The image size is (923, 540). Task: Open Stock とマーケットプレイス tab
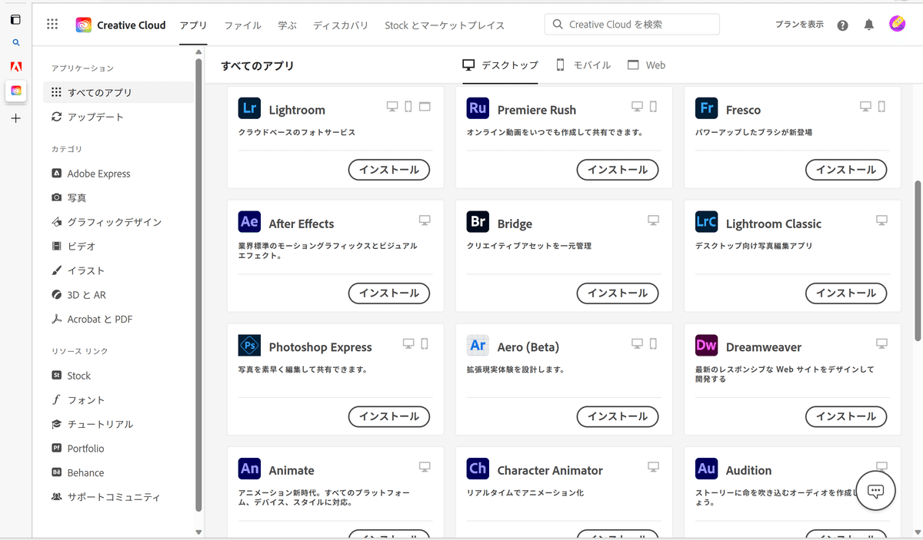445,25
